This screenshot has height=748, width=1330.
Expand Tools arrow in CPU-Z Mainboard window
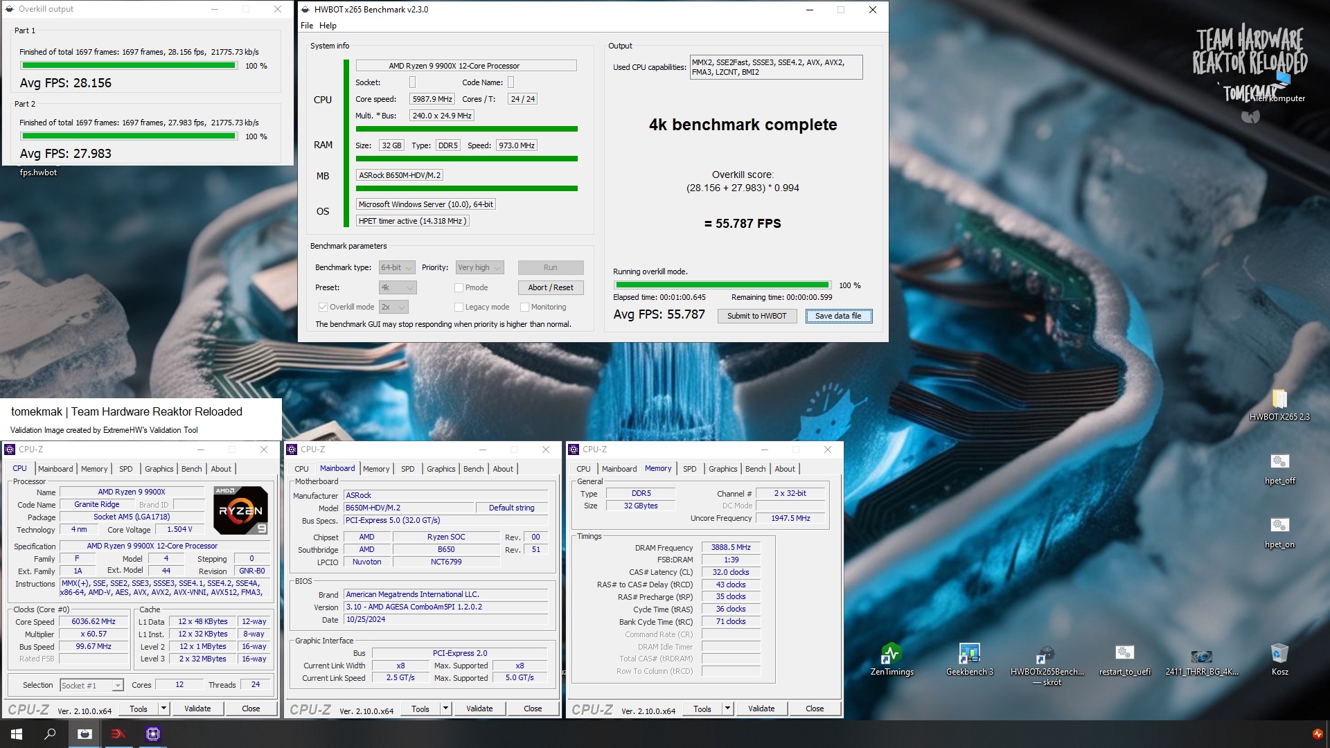(445, 709)
